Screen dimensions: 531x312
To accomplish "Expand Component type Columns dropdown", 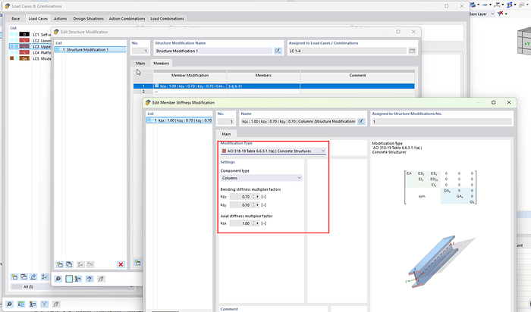I will click(260, 177).
